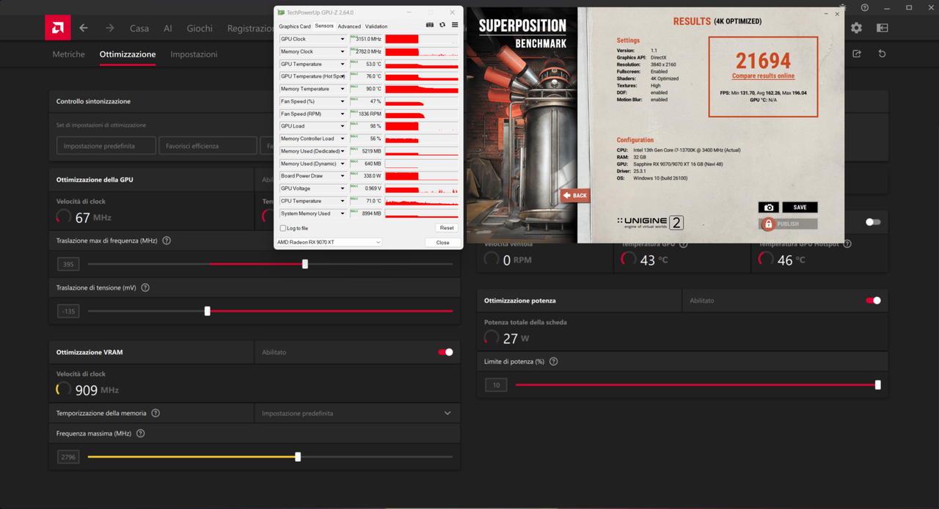
Task: Open GPU-Z hamburger menu icon
Action: click(x=455, y=25)
